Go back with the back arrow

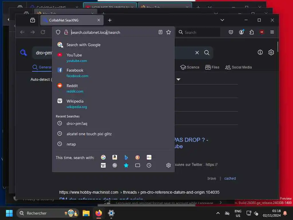22,32
